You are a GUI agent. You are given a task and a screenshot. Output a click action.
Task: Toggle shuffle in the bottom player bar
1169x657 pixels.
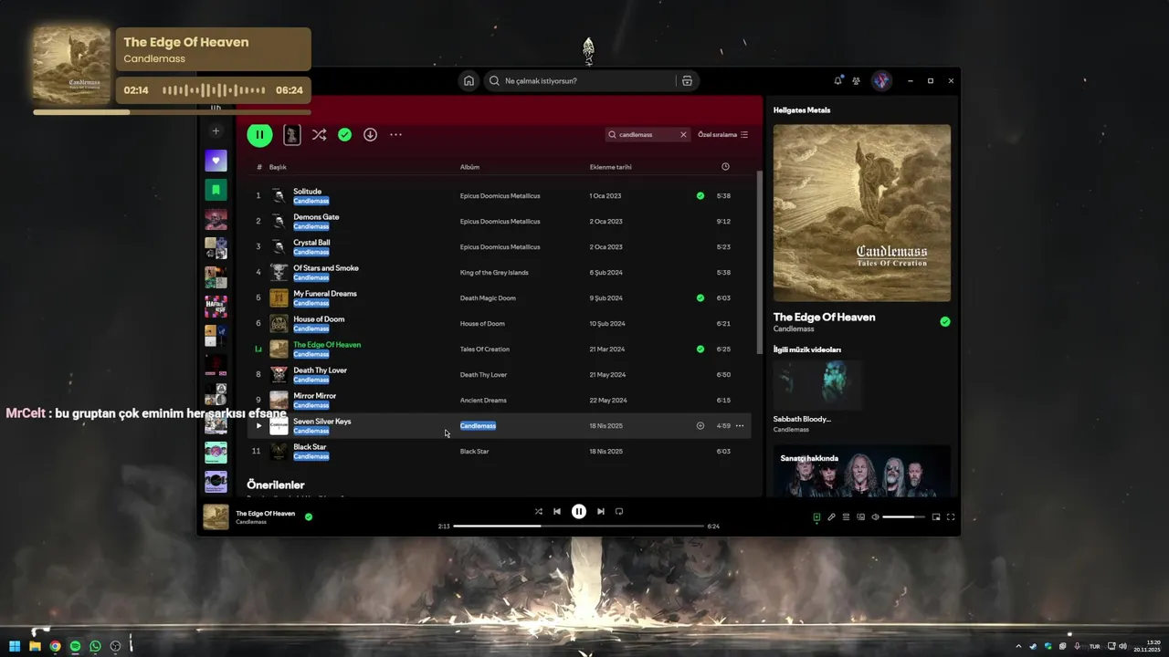538,511
